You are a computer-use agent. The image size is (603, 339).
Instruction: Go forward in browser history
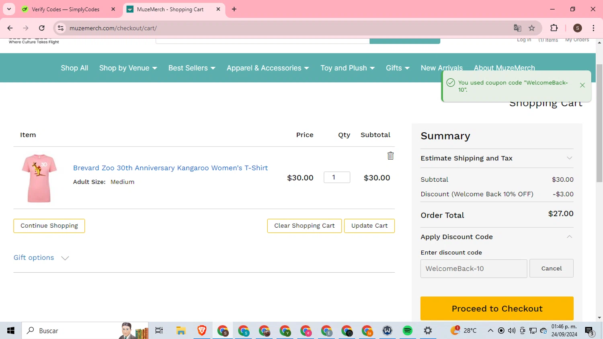[26, 28]
